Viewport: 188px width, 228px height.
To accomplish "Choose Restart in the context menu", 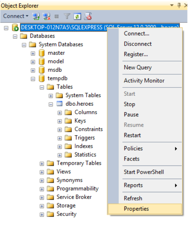I will pyautogui.click(x=145, y=135).
